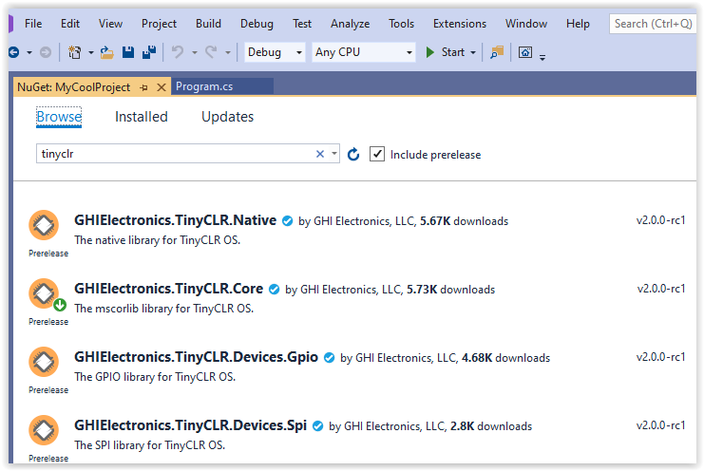Click verified badge next to TinyCLR.Devices.Gpio
Viewport: 704px width, 471px height.
tap(329, 358)
